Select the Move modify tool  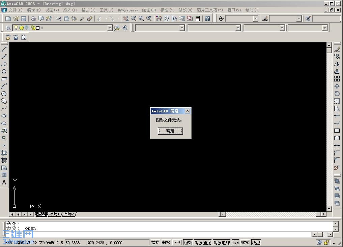[x=337, y=86]
